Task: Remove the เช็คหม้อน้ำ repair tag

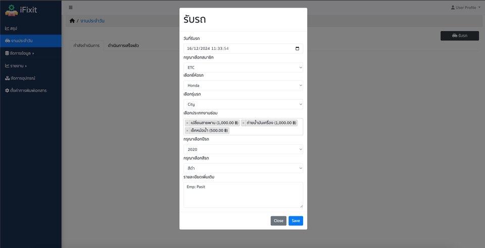Action: pyautogui.click(x=187, y=131)
